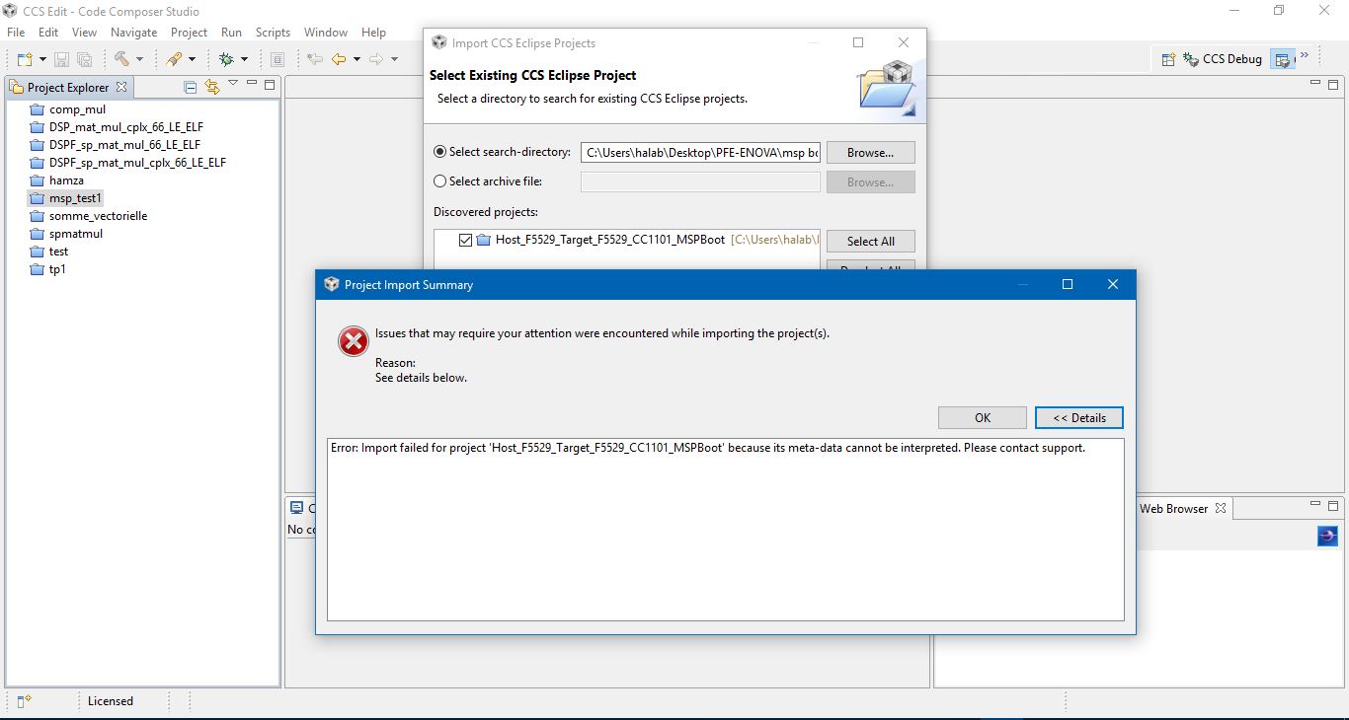Click the Build hammer icon
The width and height of the screenshot is (1349, 720).
[121, 59]
